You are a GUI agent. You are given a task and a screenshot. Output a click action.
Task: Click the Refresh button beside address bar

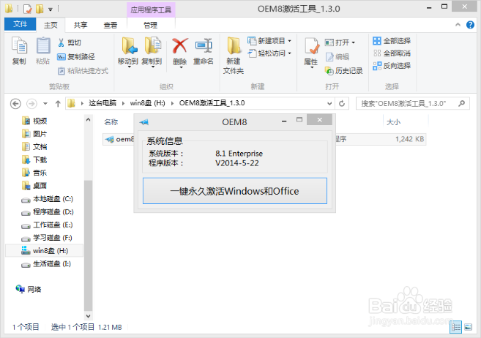(x=342, y=104)
